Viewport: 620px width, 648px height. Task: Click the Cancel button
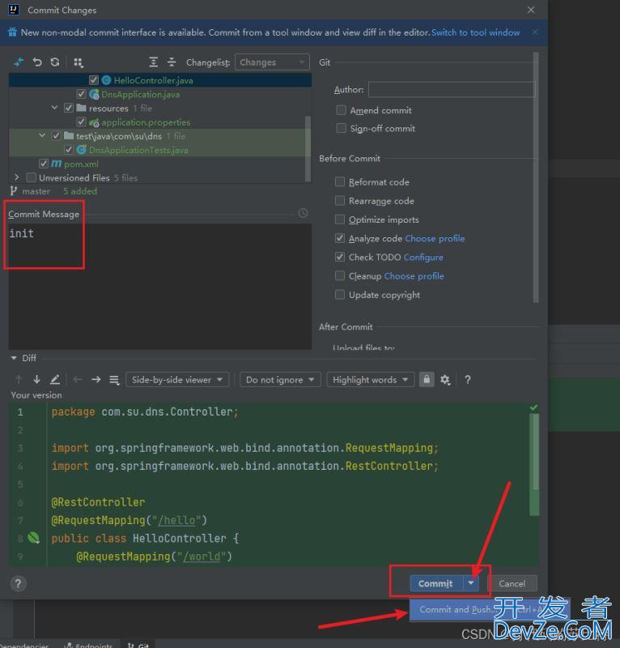(512, 583)
